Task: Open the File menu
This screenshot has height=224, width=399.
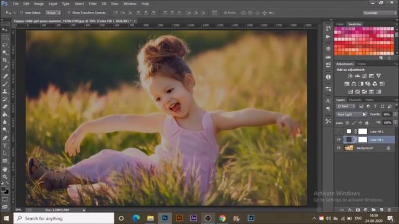Action: 16,4
